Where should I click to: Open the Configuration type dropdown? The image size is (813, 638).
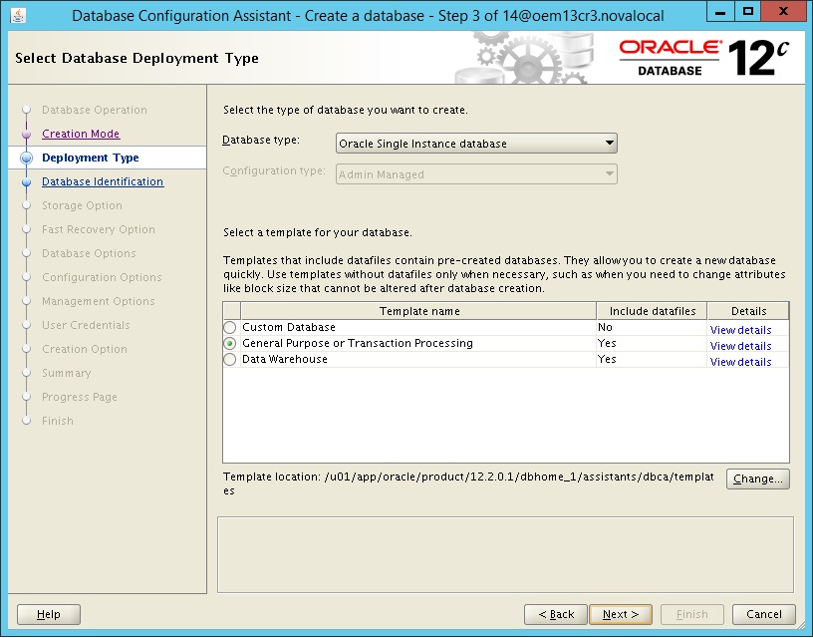tap(476, 174)
